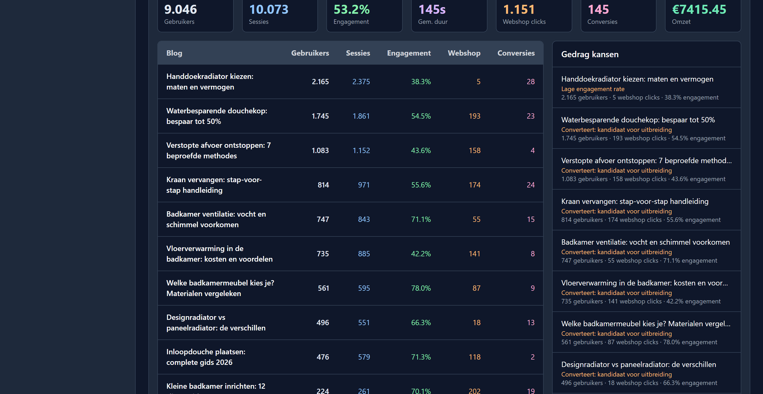Open the 10.073 Sessies stat card

tap(280, 15)
